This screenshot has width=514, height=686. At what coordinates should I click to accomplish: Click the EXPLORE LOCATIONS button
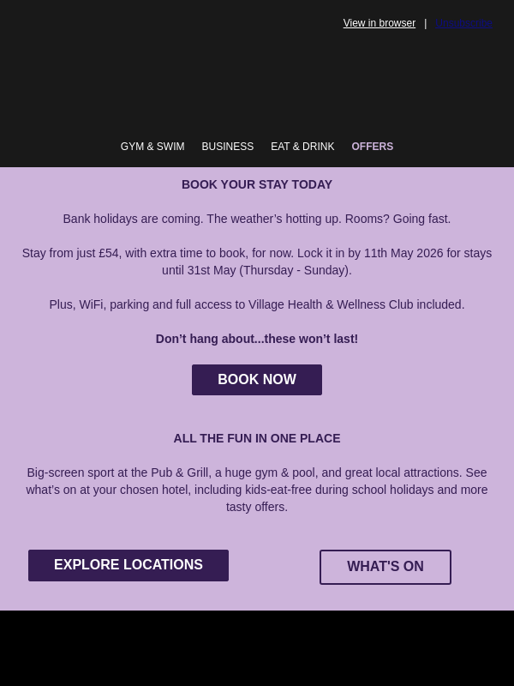(x=128, y=565)
